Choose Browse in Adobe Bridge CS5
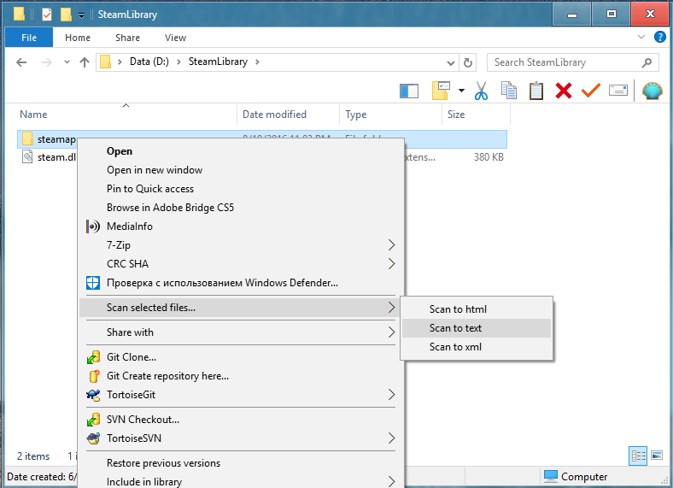The height and width of the screenshot is (488, 673). pos(241,208)
